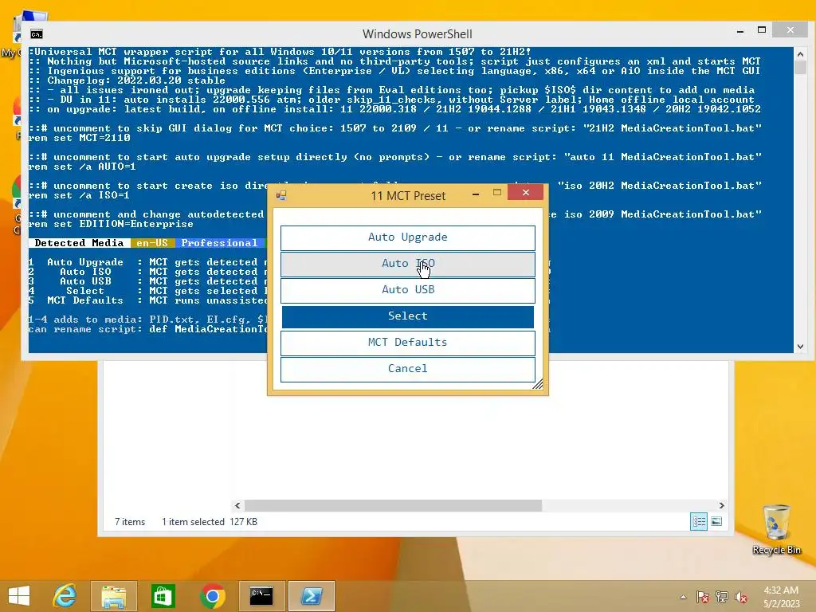Open the Windows Start button
Viewport: 816px width, 612px height.
pos(19,596)
